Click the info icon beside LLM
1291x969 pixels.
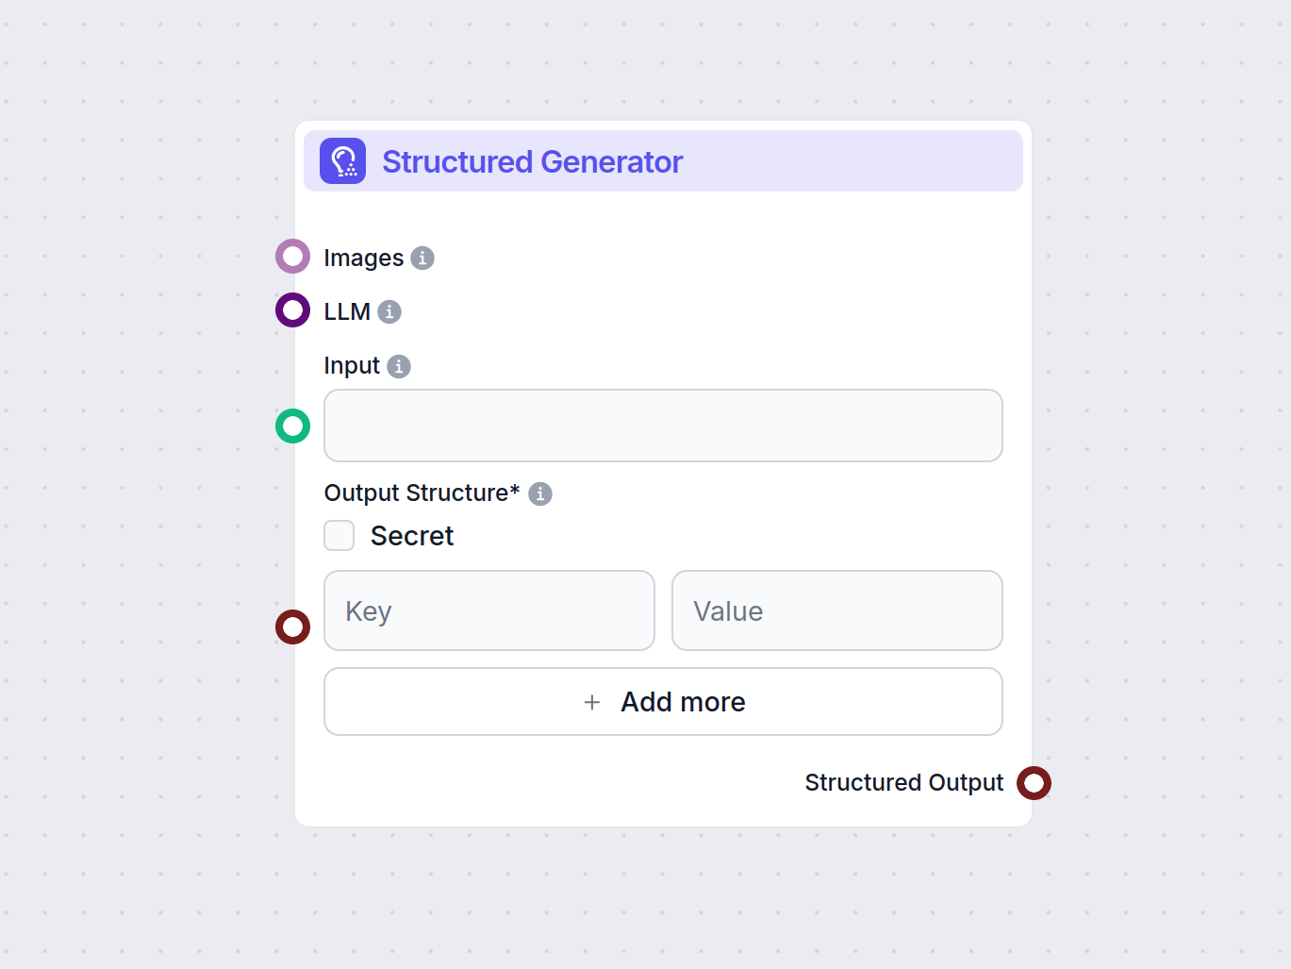coord(389,310)
